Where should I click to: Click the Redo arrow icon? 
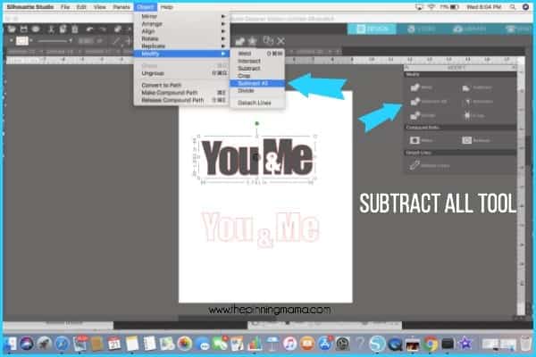pos(103,29)
